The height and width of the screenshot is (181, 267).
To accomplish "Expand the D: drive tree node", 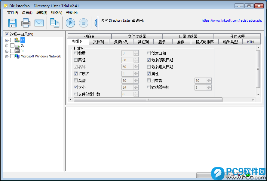I will pyautogui.click(x=7, y=46).
